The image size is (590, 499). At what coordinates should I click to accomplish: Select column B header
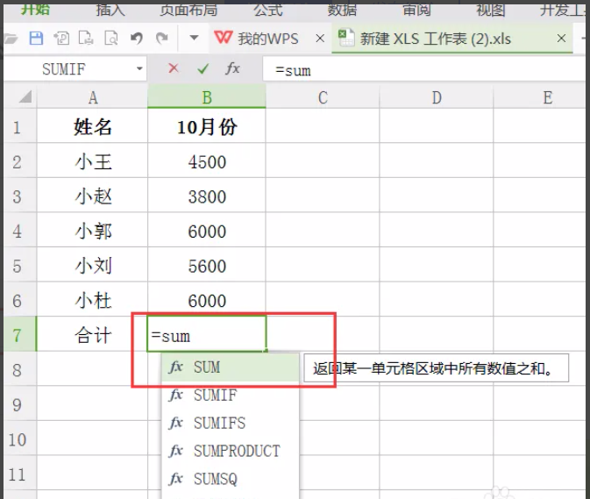pos(207,97)
